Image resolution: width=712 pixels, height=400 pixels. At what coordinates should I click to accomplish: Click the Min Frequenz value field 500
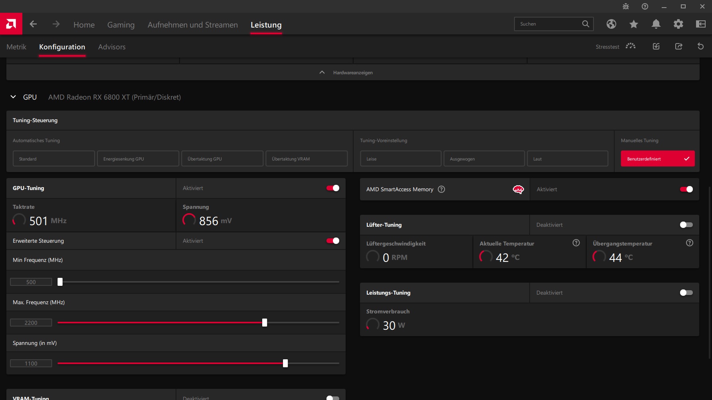coord(31,282)
